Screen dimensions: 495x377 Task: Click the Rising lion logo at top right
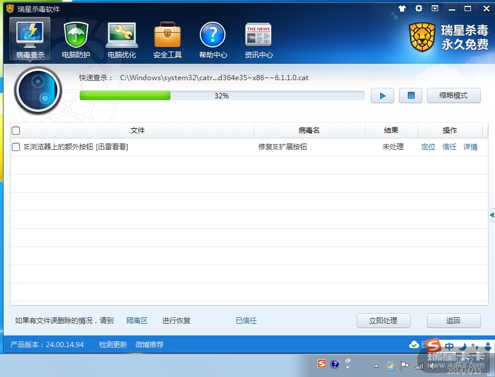pos(422,37)
